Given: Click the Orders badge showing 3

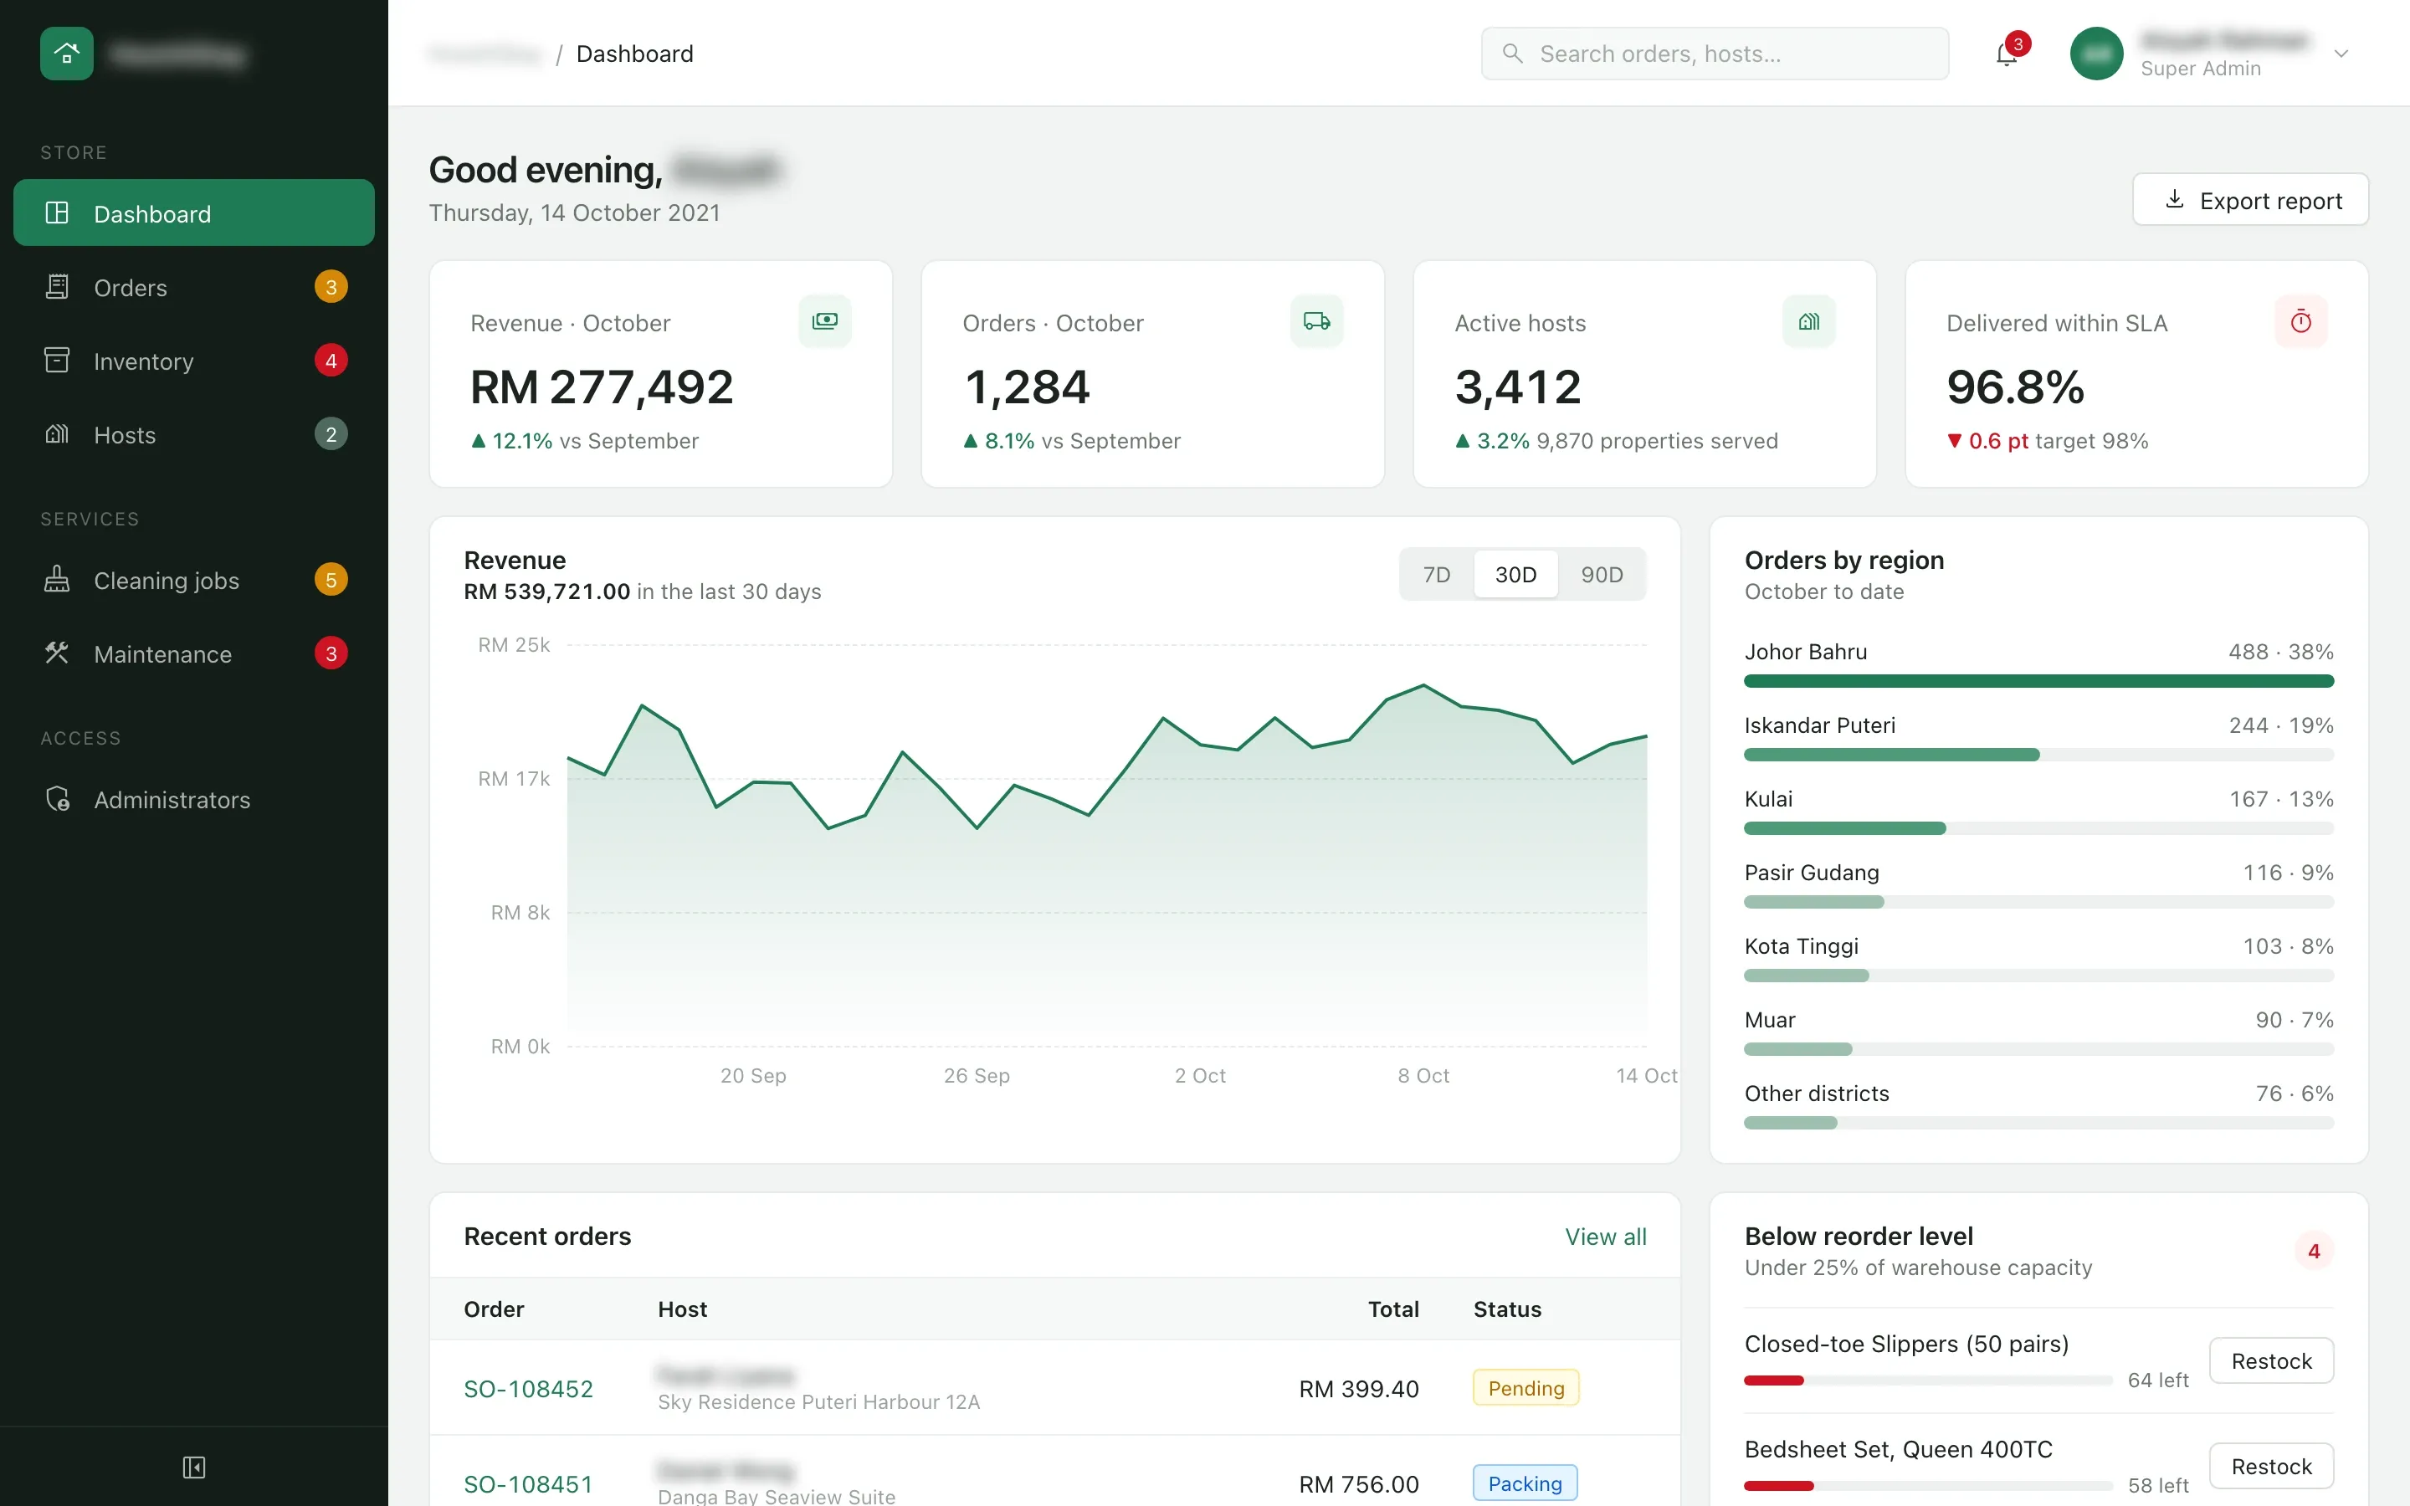Looking at the screenshot, I should (331, 288).
